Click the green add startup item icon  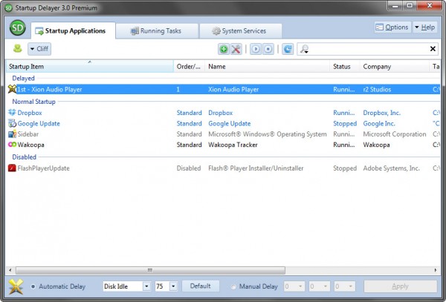224,49
